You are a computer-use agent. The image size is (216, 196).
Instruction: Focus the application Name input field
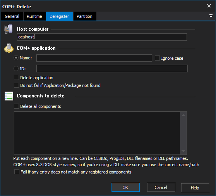click(x=94, y=58)
